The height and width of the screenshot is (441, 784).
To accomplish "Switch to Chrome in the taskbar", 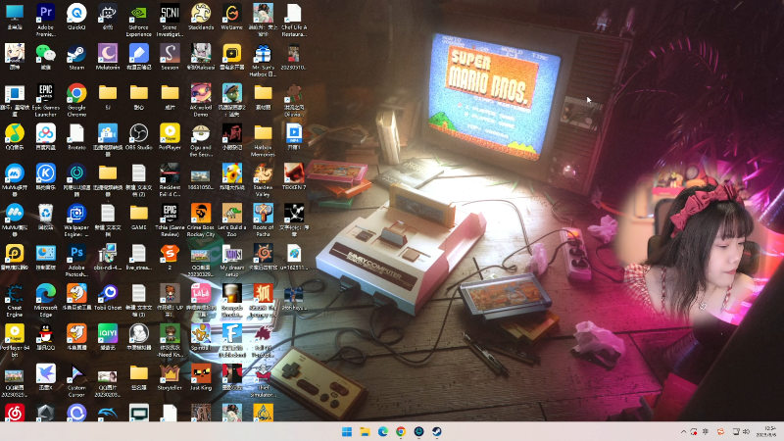I will pyautogui.click(x=401, y=431).
